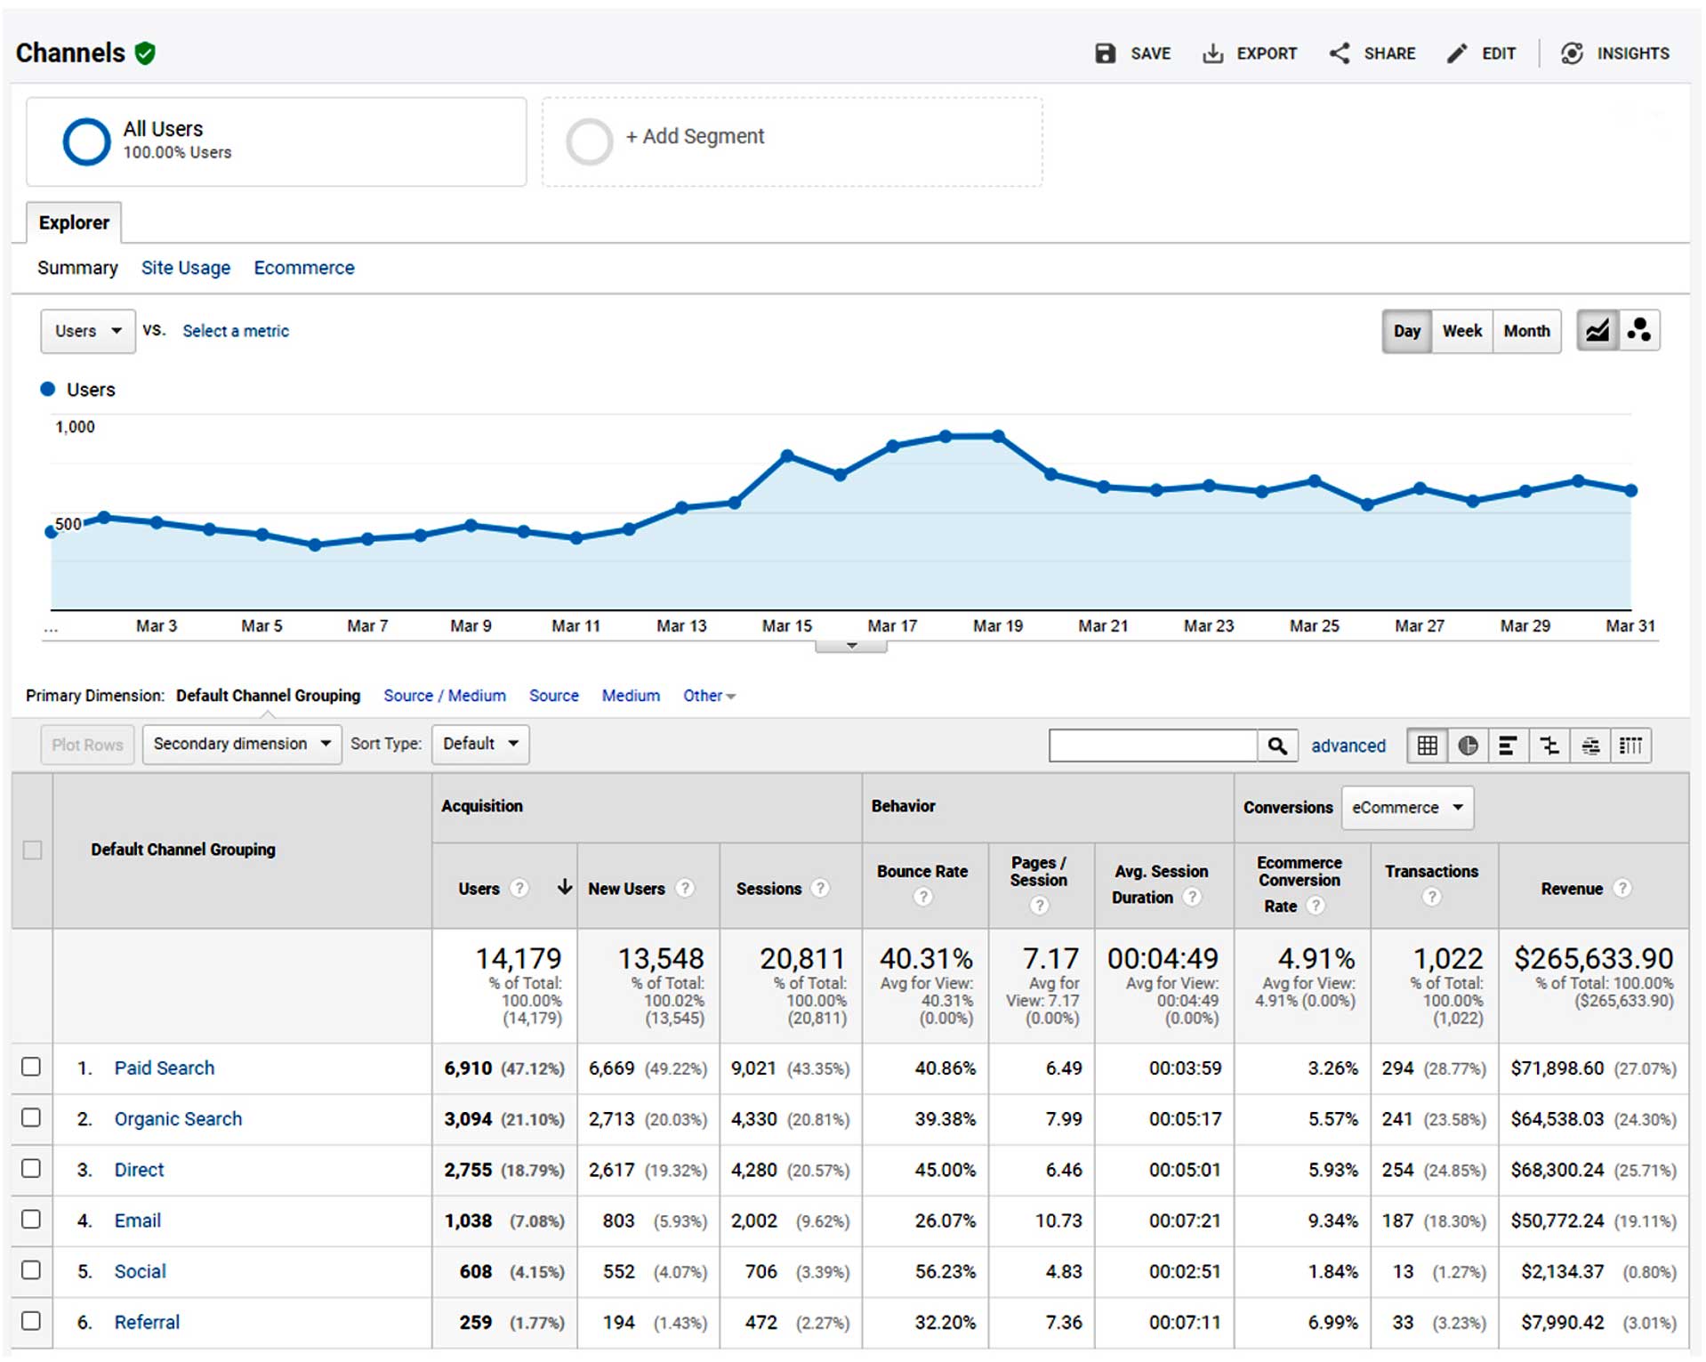Check the checkbox beside Paid Search
The width and height of the screenshot is (1706, 1362).
point(33,1068)
